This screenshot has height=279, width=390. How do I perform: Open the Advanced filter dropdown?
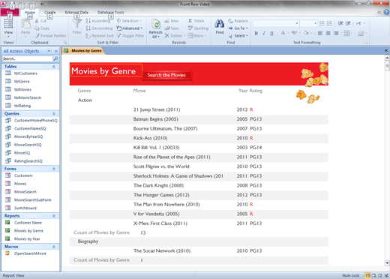(130, 28)
